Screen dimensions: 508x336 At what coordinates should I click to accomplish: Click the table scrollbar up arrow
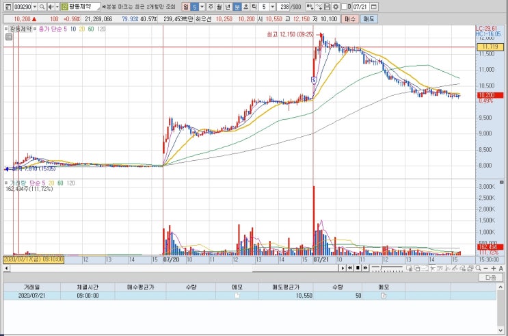click(x=500, y=287)
